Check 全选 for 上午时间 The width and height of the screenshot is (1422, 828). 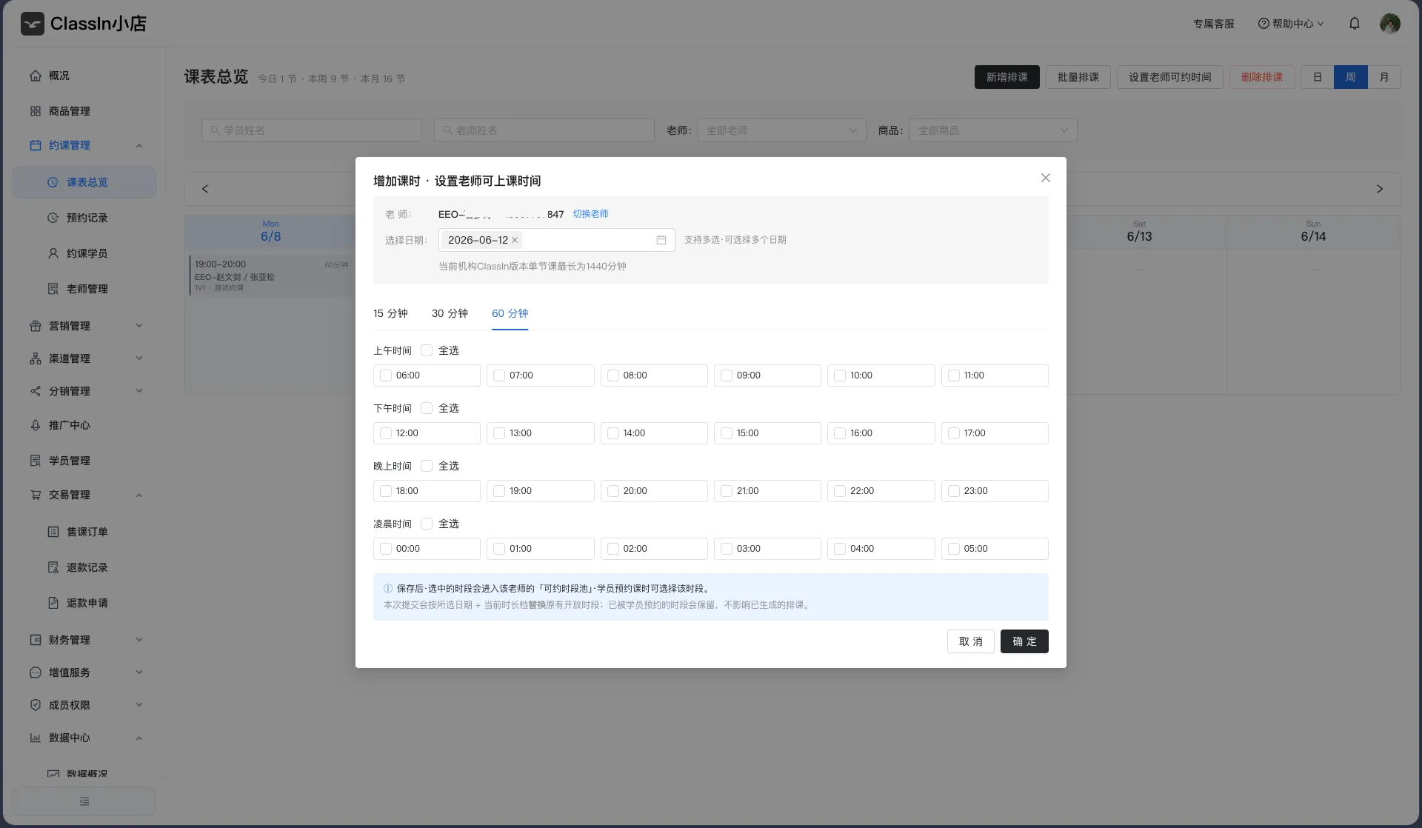[x=427, y=350]
